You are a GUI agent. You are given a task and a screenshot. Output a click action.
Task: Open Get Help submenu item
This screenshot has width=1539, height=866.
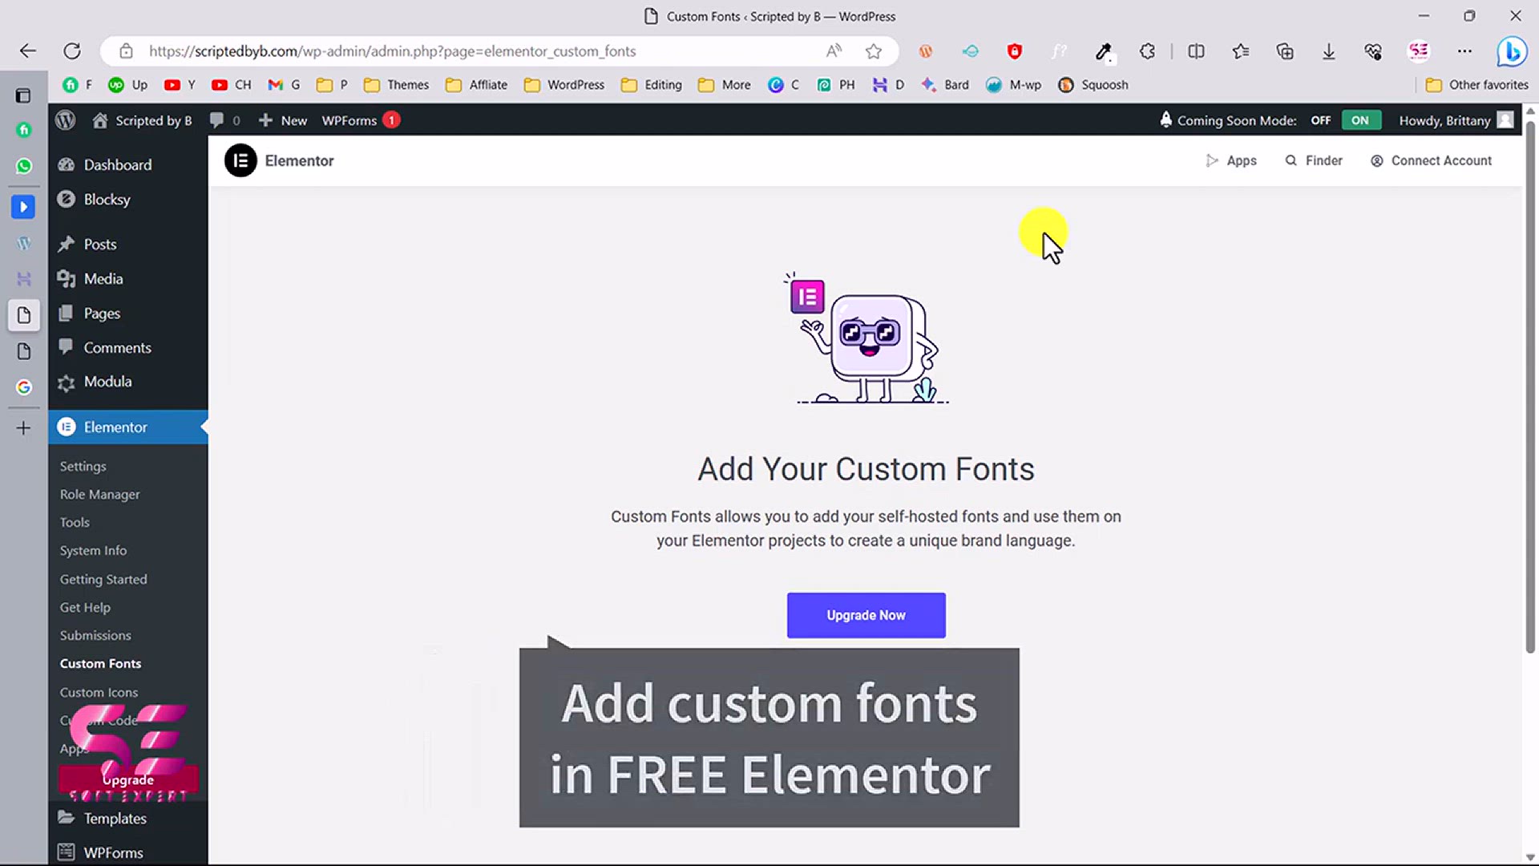(x=85, y=607)
